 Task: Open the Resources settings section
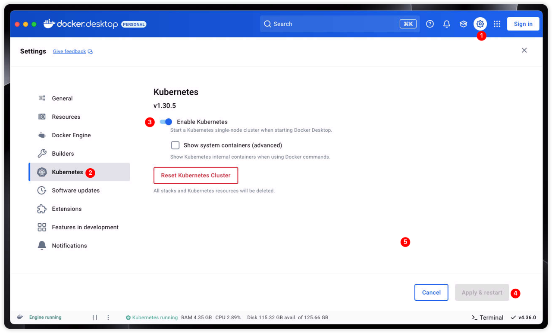coord(79,117)
